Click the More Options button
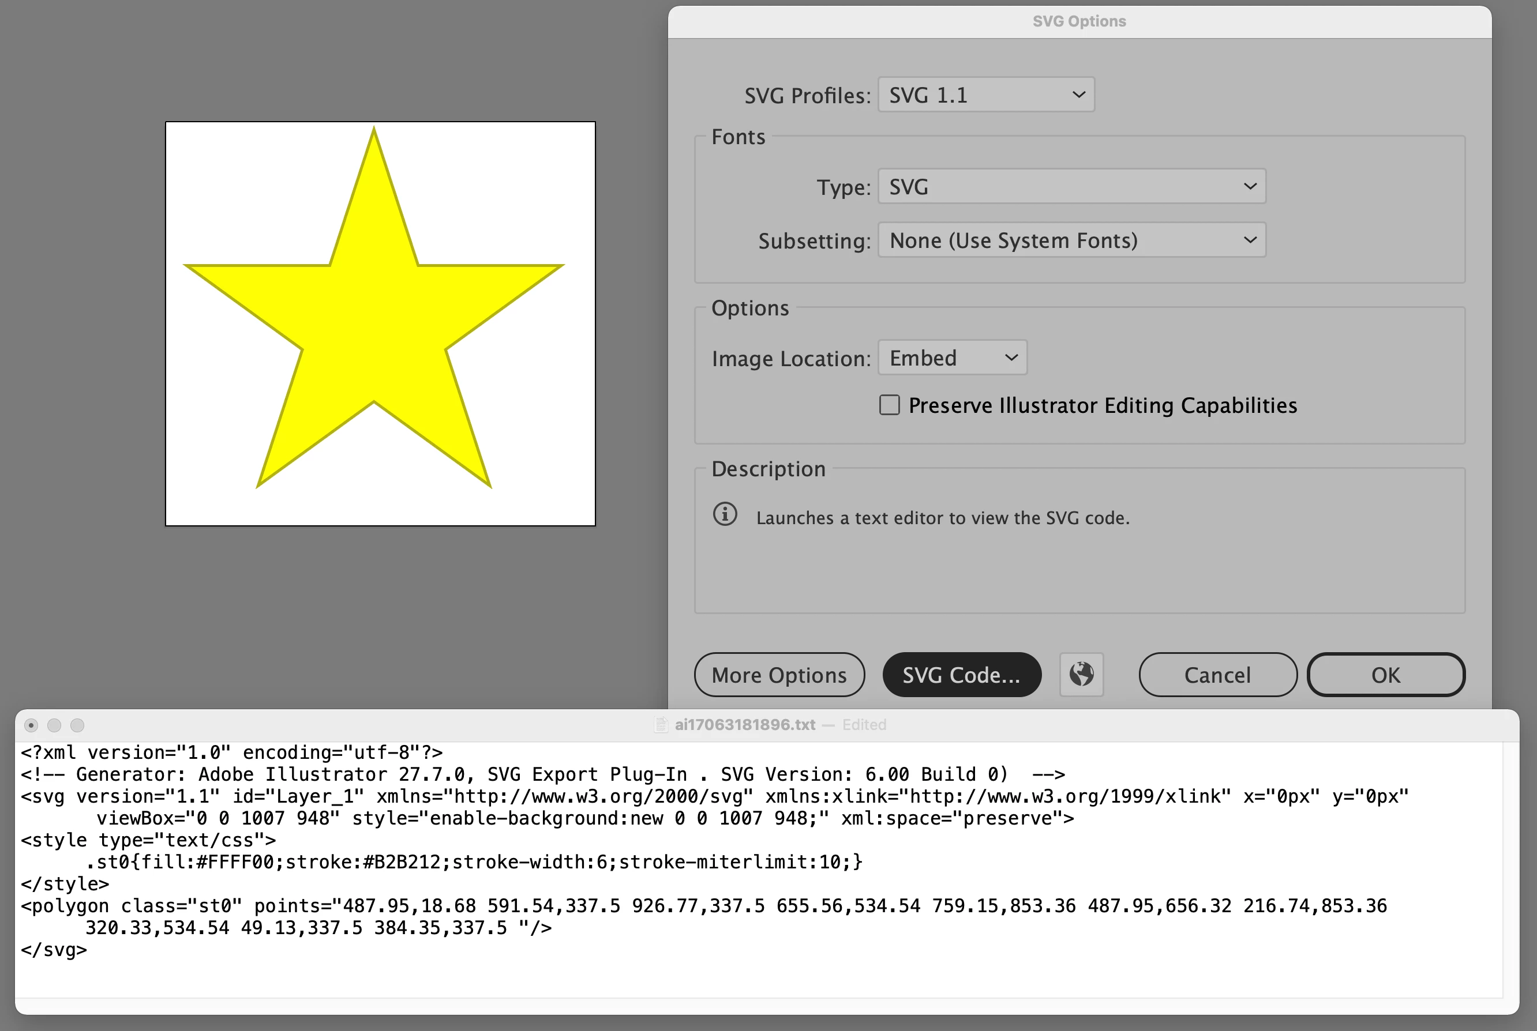This screenshot has height=1031, width=1537. point(779,675)
